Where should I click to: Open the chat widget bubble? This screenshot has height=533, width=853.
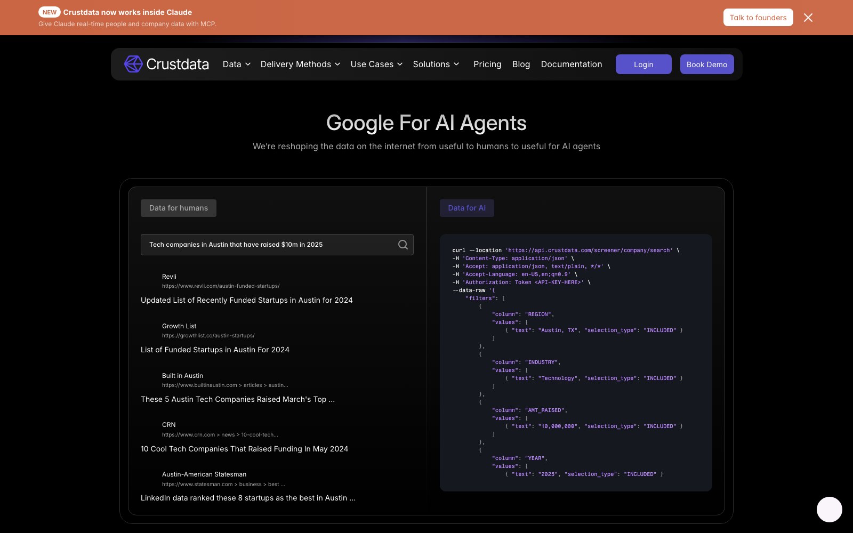point(830,510)
